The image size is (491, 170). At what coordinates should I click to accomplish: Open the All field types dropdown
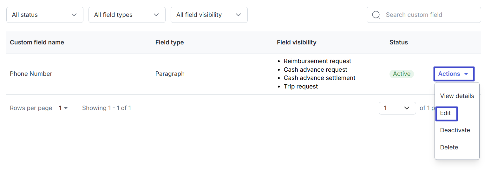tap(127, 15)
